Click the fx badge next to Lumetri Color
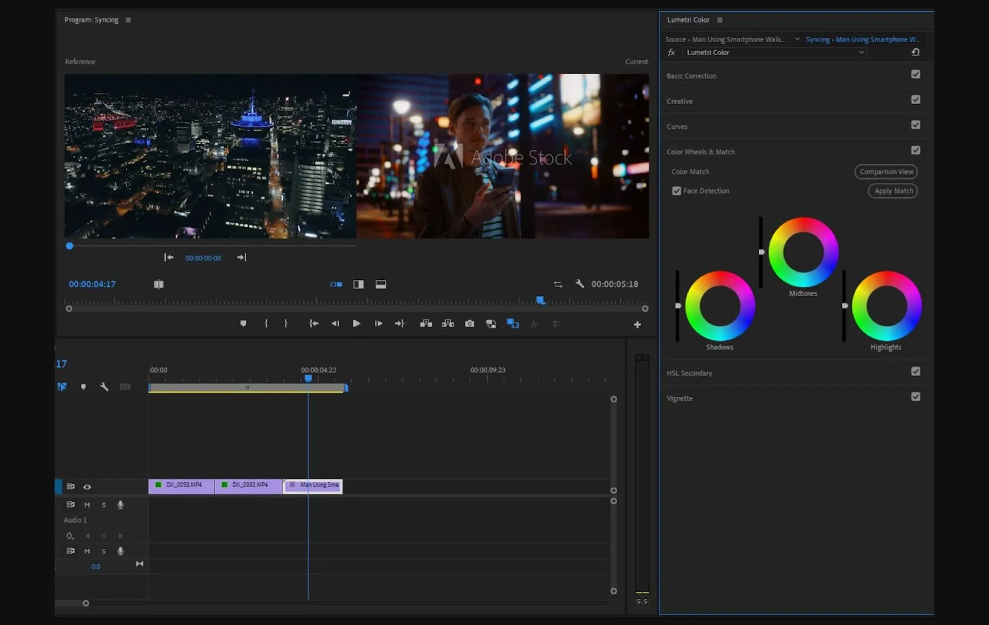 (x=671, y=52)
